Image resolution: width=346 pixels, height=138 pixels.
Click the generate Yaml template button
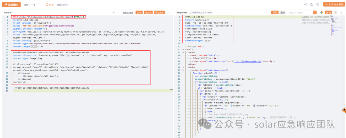click(x=334, y=4)
